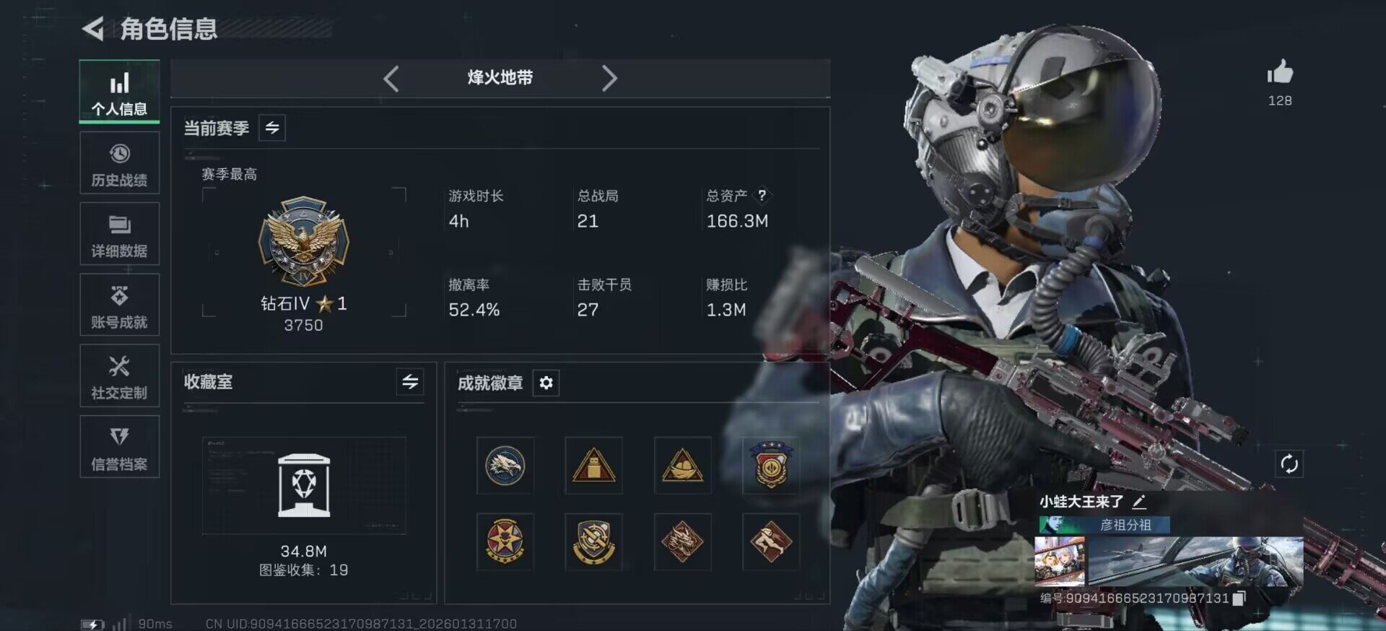
Task: Open the 信誉档案 section
Action: 119,446
